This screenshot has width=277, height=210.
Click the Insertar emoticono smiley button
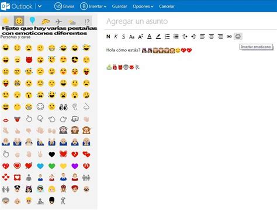[x=238, y=36]
